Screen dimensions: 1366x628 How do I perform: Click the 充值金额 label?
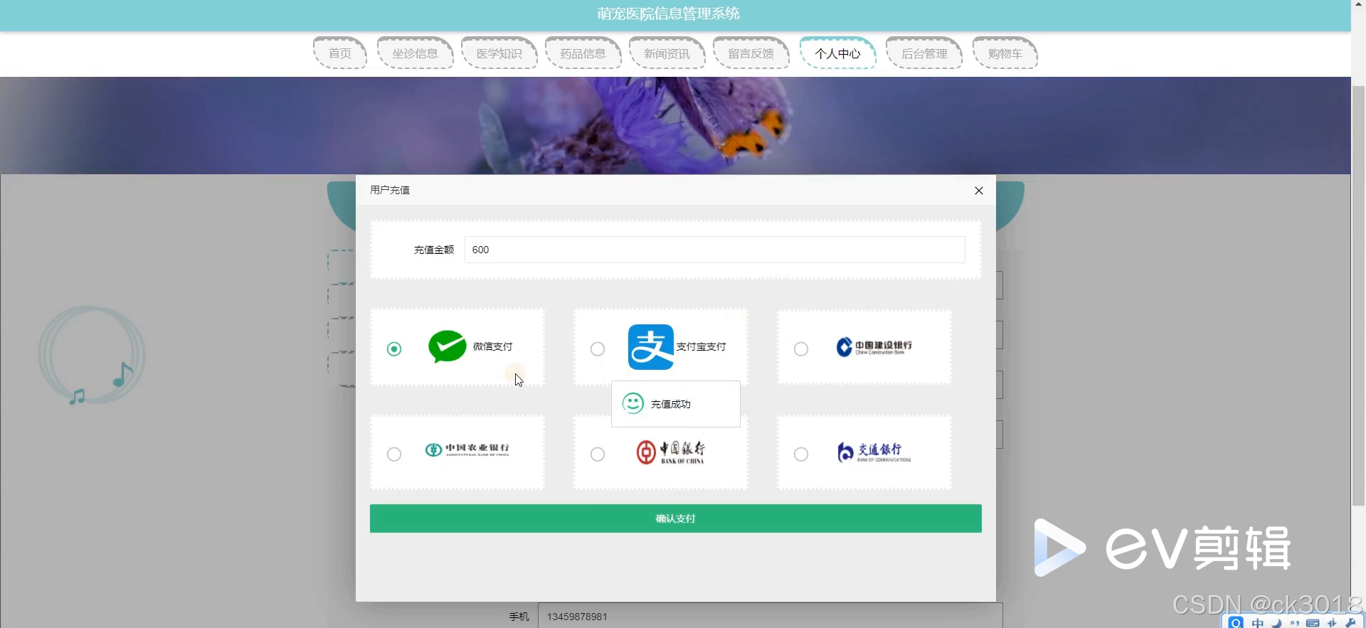(x=434, y=250)
